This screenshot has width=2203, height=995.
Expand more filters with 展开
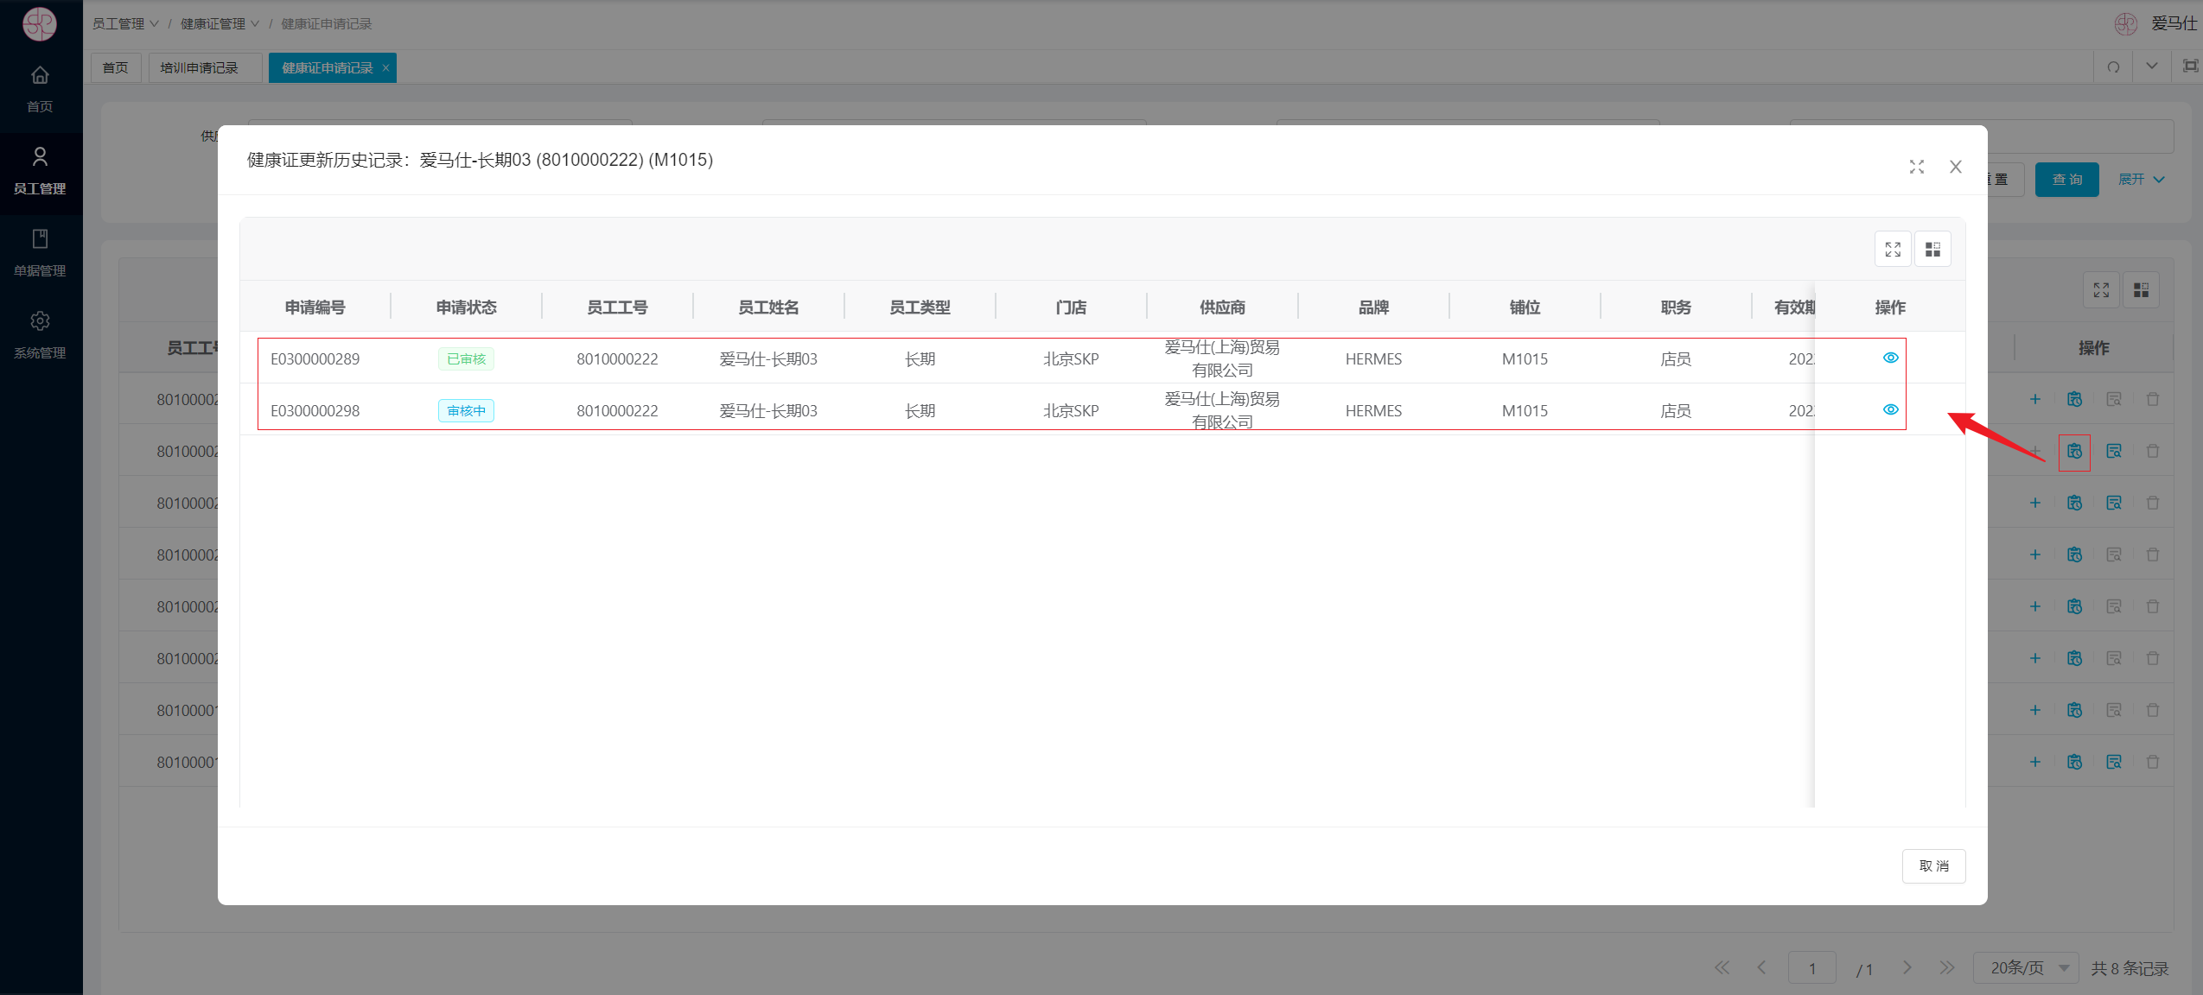pyautogui.click(x=2141, y=180)
